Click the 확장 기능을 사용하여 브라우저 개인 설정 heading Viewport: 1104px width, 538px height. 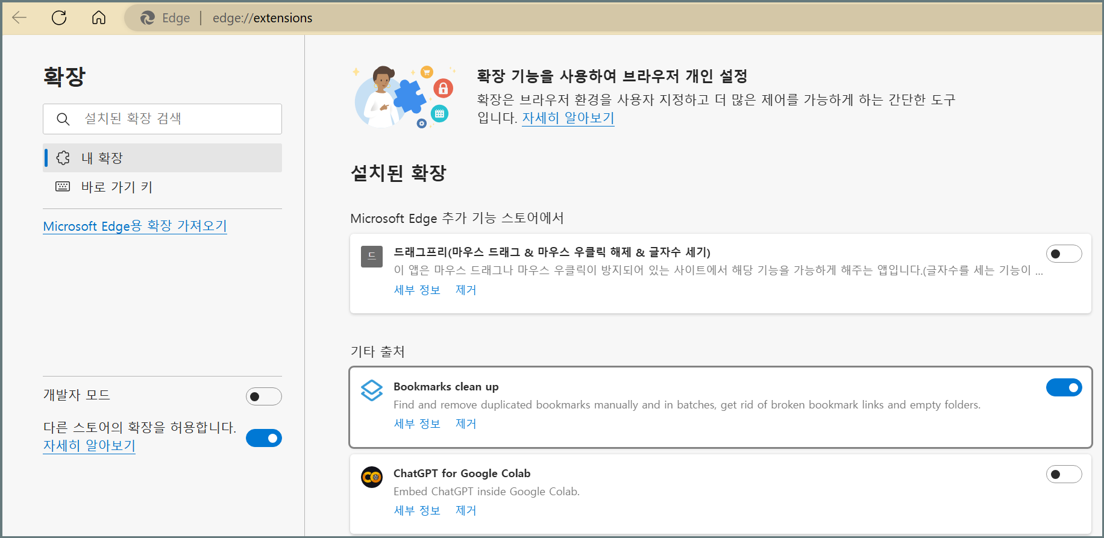pos(612,76)
